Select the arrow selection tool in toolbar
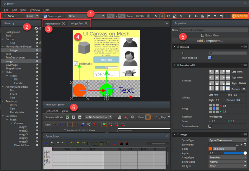This screenshot has width=249, height=171. click(x=156, y=16)
